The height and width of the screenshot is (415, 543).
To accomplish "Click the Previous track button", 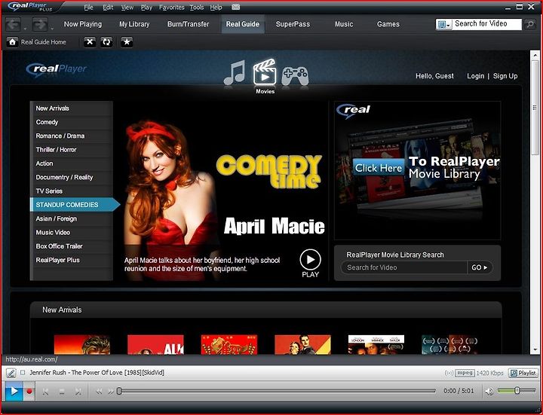I will tap(45, 391).
